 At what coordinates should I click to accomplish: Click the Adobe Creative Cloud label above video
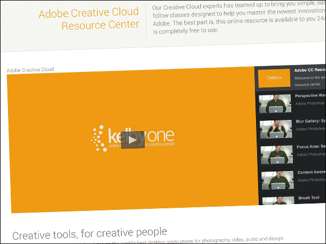(30, 70)
